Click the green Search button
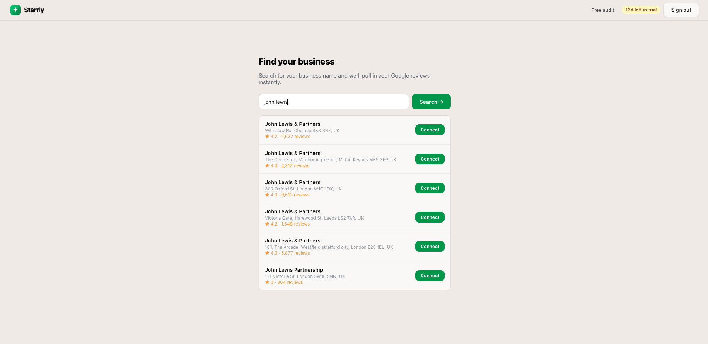 [x=431, y=102]
